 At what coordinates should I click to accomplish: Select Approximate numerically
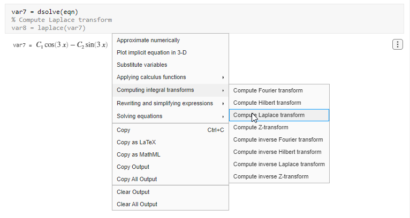tap(148, 40)
